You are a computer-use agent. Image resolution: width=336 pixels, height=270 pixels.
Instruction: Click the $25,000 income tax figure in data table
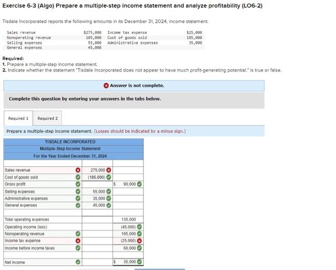click(194, 33)
